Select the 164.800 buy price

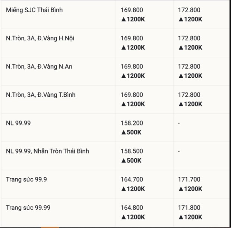tap(132, 208)
